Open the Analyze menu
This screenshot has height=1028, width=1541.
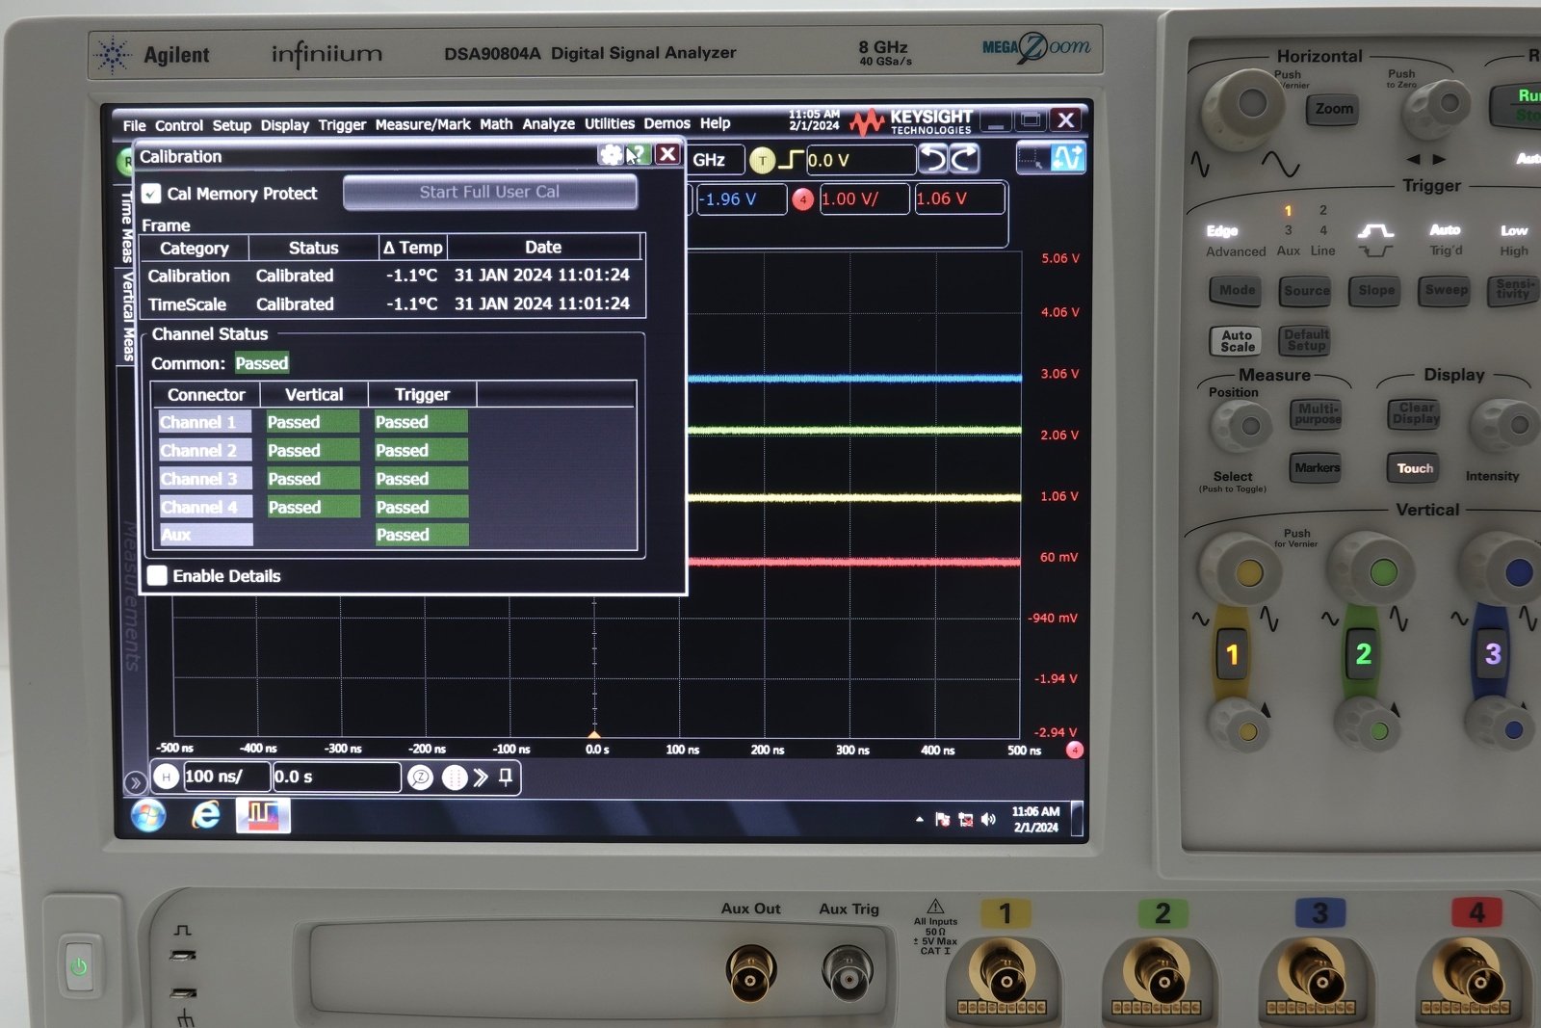tap(548, 124)
